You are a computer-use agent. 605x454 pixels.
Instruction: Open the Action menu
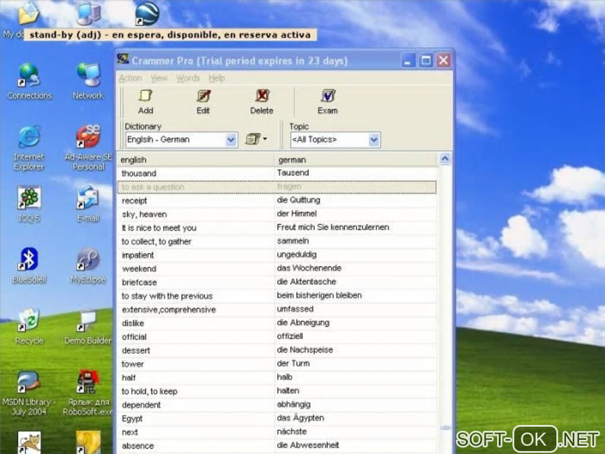point(130,78)
